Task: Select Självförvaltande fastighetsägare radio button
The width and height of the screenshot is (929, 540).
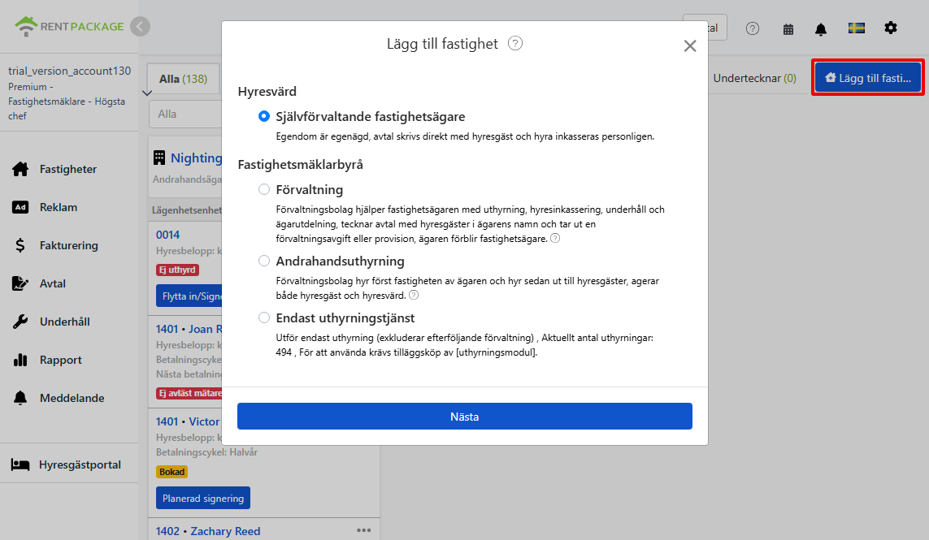Action: click(x=264, y=117)
